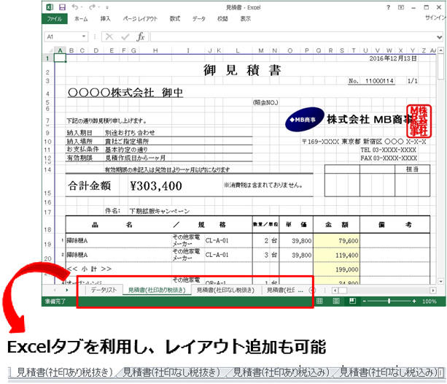Click the 見積書(社印なし税込み) tab in bottom strip
The width and height of the screenshot is (447, 384).
point(389,372)
